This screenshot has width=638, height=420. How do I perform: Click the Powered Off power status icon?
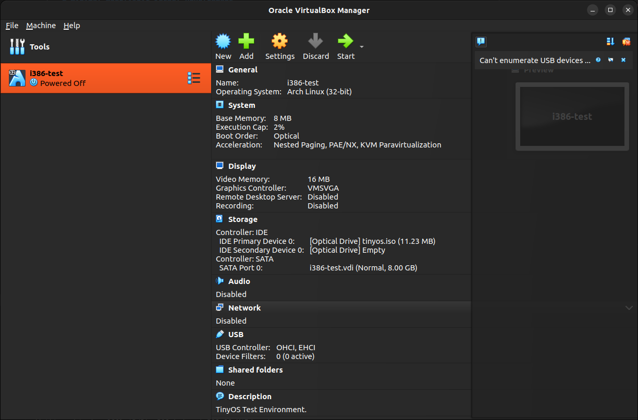pyautogui.click(x=34, y=82)
